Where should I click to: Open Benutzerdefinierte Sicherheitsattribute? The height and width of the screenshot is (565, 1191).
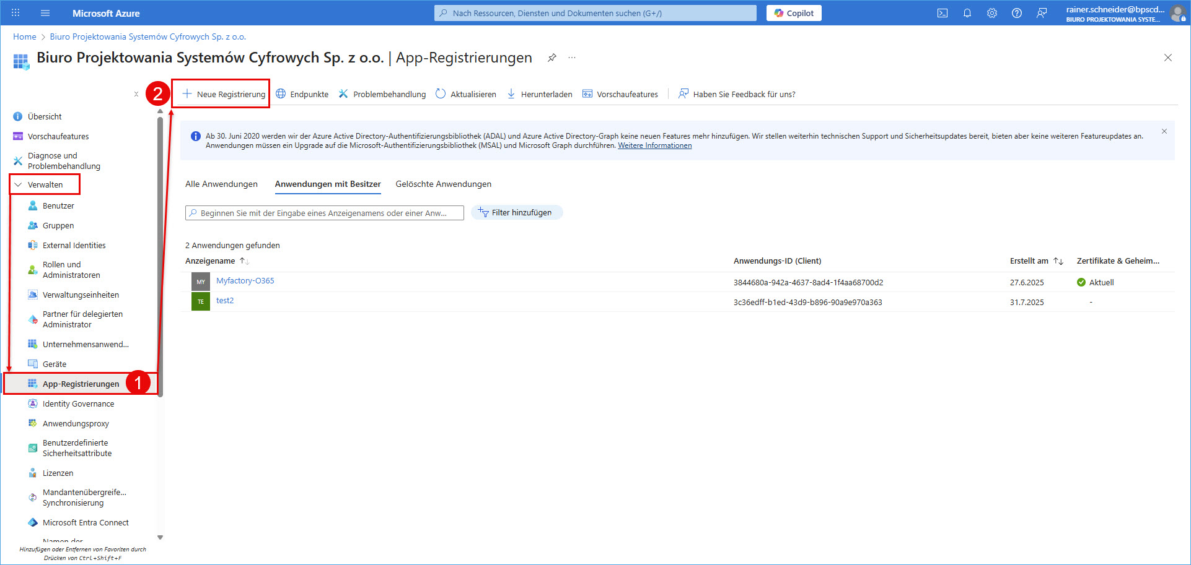coord(77,448)
